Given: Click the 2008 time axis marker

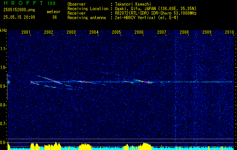Looking at the screenshot, I should (x=184, y=32).
